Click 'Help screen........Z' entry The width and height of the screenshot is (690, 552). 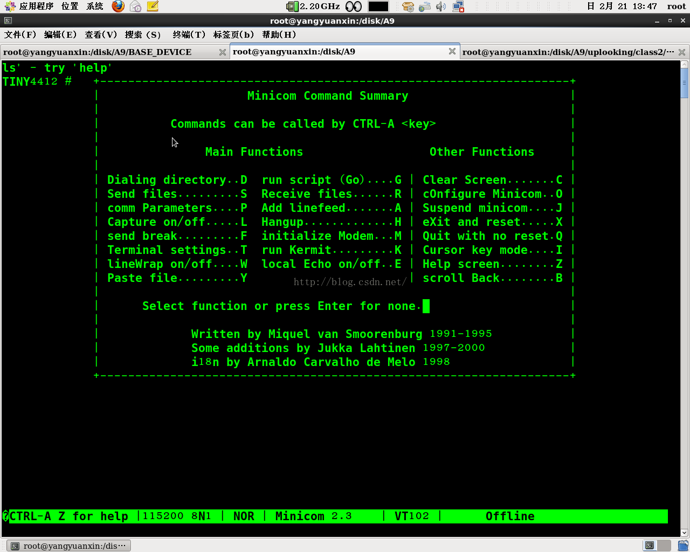click(493, 264)
